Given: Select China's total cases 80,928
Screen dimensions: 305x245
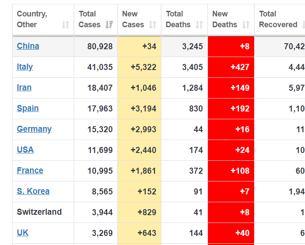Looking at the screenshot, I should point(100,47).
